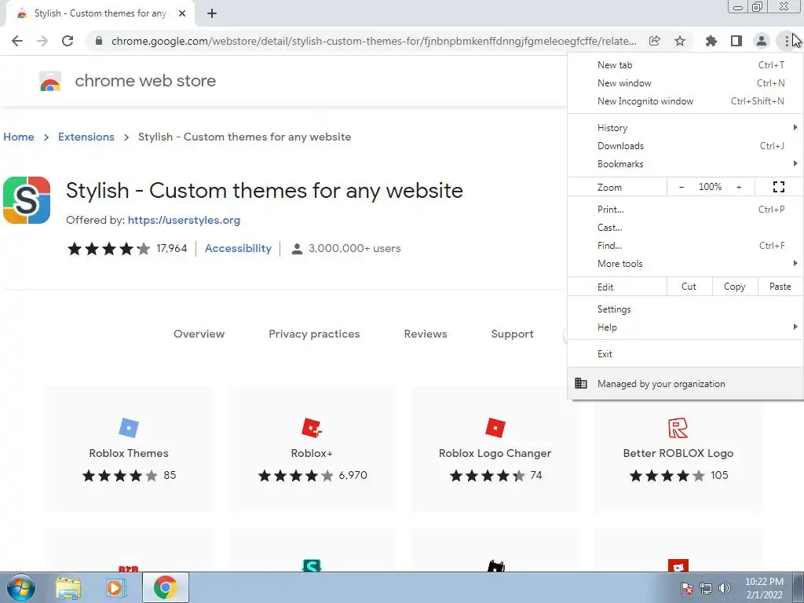Switch to the Privacy practices tab
Image resolution: width=804 pixels, height=603 pixels.
(314, 334)
